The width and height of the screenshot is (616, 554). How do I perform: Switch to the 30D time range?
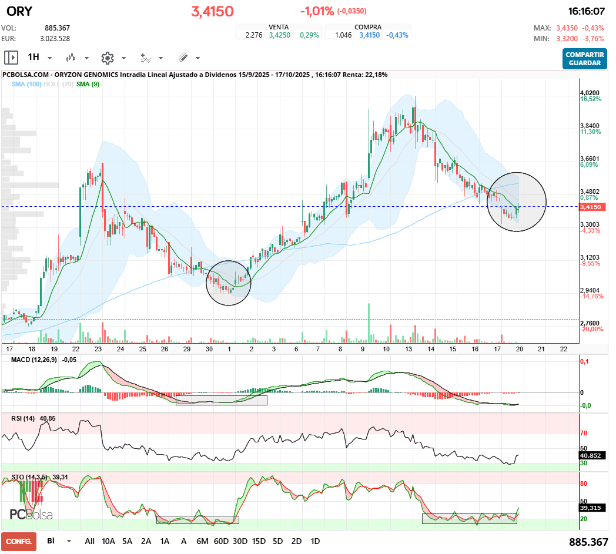240,541
